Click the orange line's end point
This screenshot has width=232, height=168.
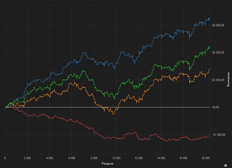[x=210, y=68]
